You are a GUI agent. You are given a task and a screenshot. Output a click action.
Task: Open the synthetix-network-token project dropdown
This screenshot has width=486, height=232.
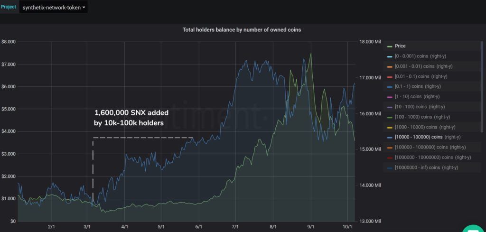(x=53, y=7)
